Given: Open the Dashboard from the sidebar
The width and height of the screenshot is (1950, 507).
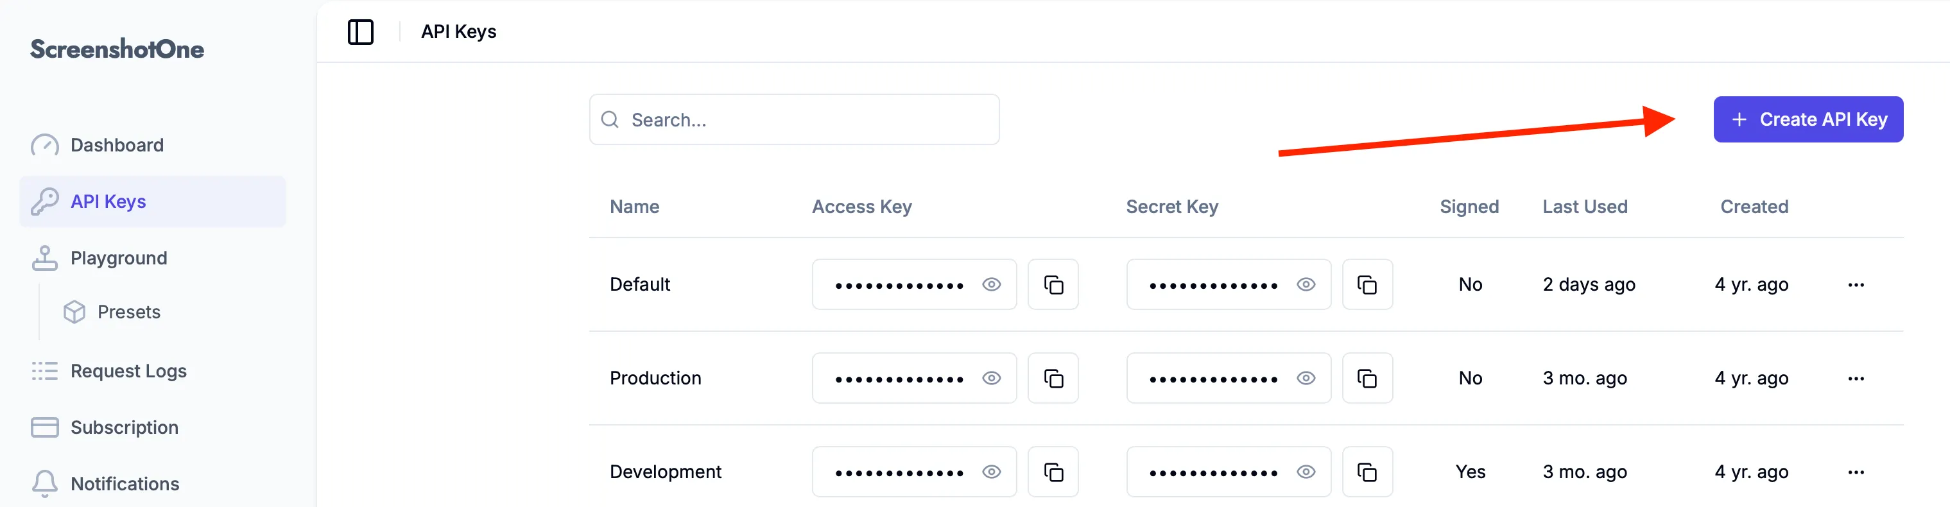Looking at the screenshot, I should point(117,144).
